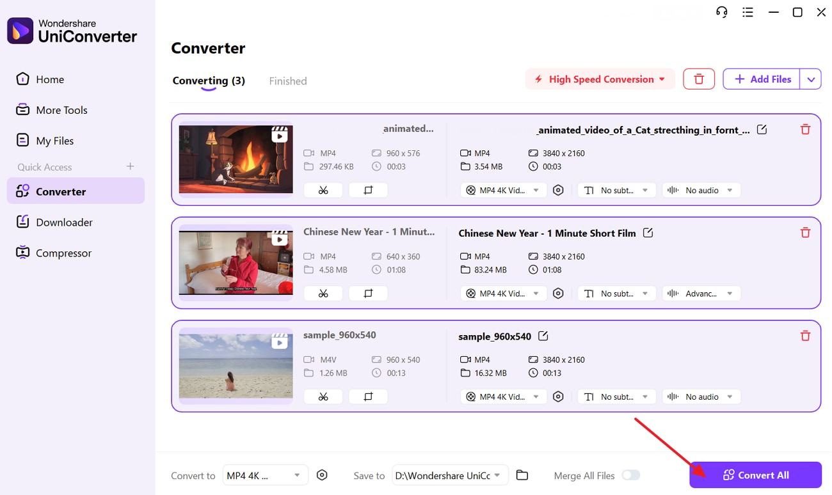Click the Convert All button
Image resolution: width=832 pixels, height=495 pixels.
tap(755, 475)
